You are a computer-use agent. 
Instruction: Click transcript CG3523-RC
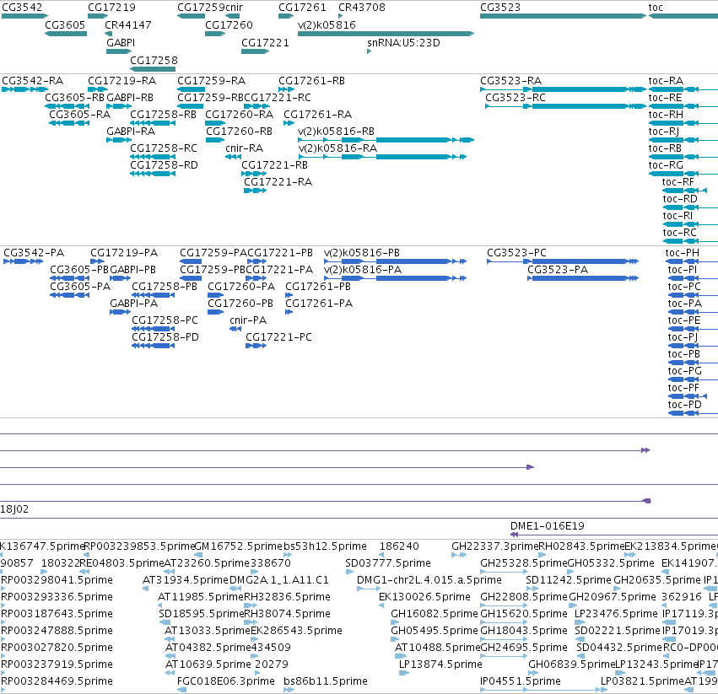[516, 98]
